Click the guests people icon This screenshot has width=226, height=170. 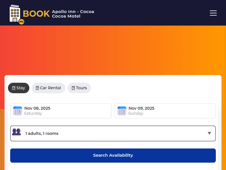tap(16, 132)
